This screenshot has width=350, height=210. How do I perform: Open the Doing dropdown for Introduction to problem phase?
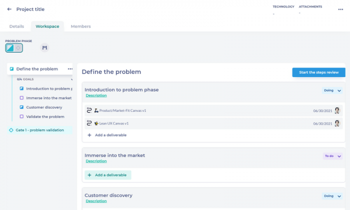pyautogui.click(x=332, y=90)
